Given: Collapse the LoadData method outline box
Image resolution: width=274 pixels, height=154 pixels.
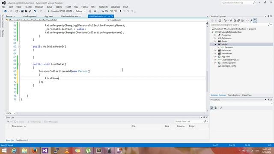Looking at the screenshot, I should pyautogui.click(x=19, y=64).
